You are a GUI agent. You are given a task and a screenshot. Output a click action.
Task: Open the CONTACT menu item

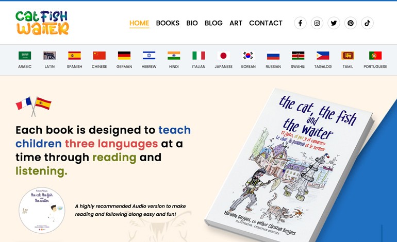pos(266,23)
